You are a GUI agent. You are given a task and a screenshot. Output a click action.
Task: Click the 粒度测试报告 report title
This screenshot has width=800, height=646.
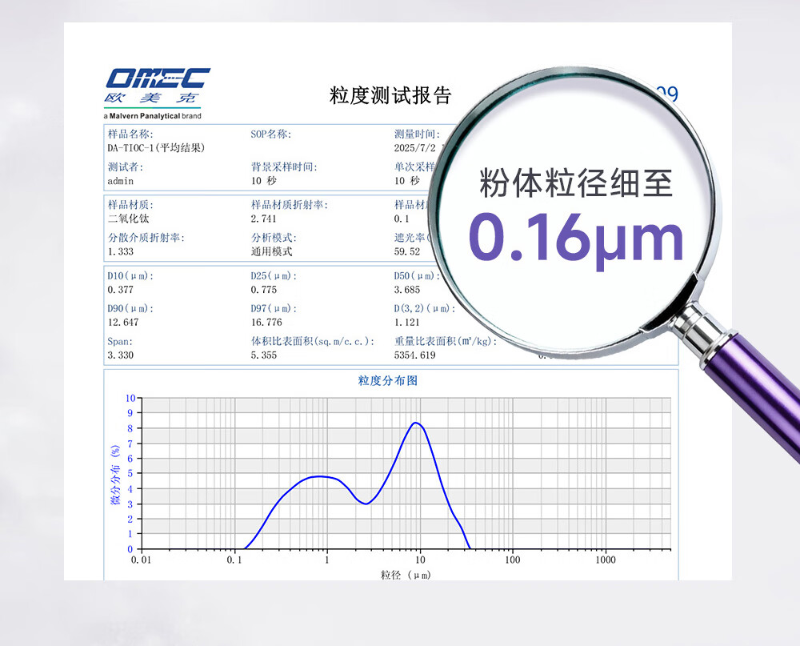pos(390,96)
